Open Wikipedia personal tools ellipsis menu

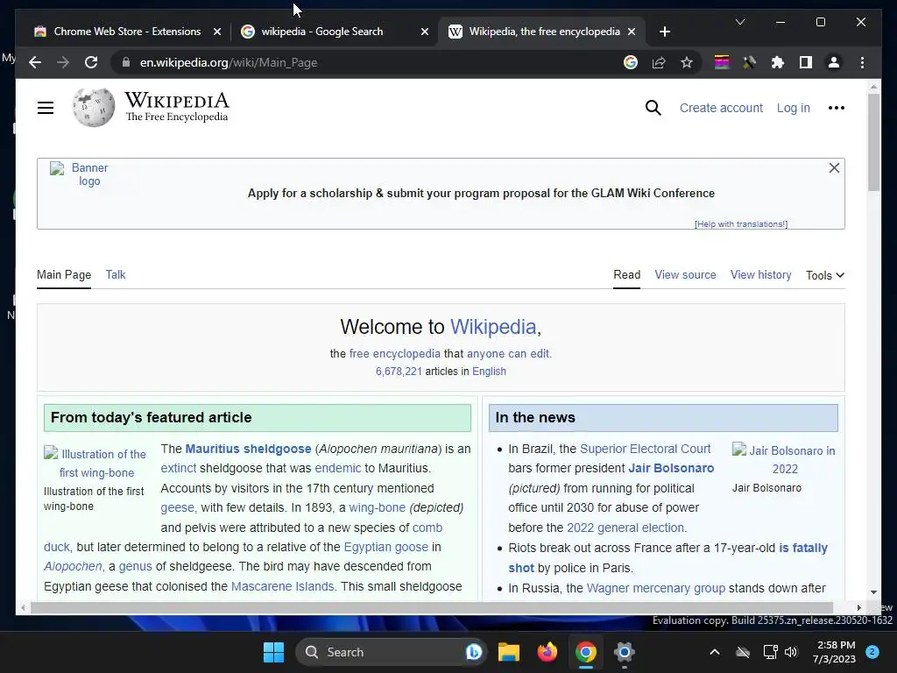point(836,108)
